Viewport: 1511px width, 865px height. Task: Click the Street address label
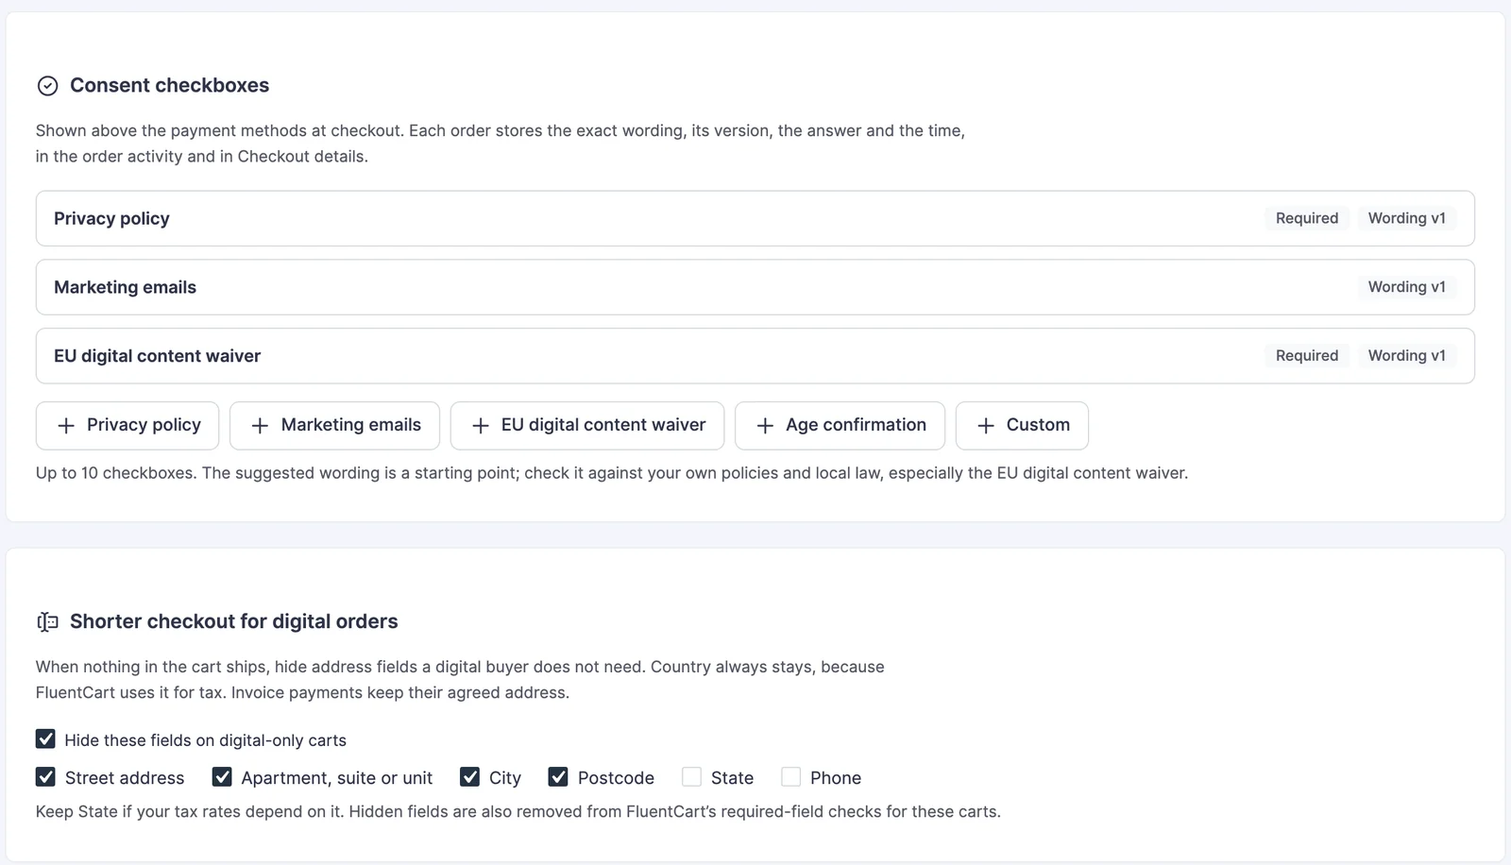(125, 778)
